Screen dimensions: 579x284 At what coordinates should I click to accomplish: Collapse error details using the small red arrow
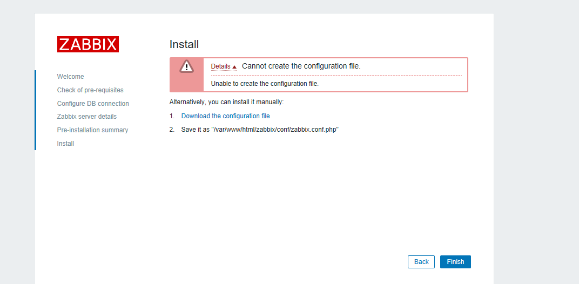234,67
